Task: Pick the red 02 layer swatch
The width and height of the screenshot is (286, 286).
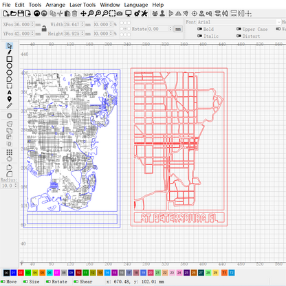Action: click(21, 272)
